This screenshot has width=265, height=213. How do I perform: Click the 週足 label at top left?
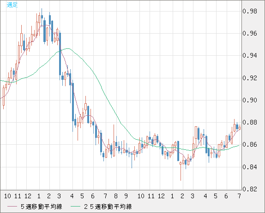[x=12, y=5]
